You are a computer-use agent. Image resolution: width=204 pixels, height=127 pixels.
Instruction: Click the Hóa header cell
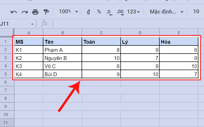click(179, 42)
